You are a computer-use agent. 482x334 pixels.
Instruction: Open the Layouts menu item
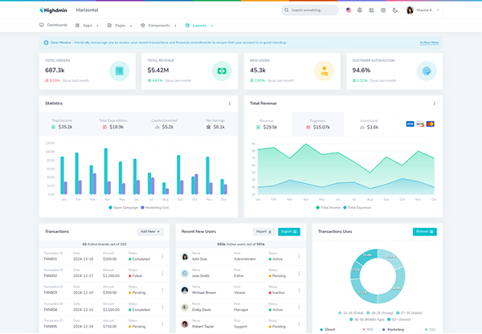coord(199,26)
